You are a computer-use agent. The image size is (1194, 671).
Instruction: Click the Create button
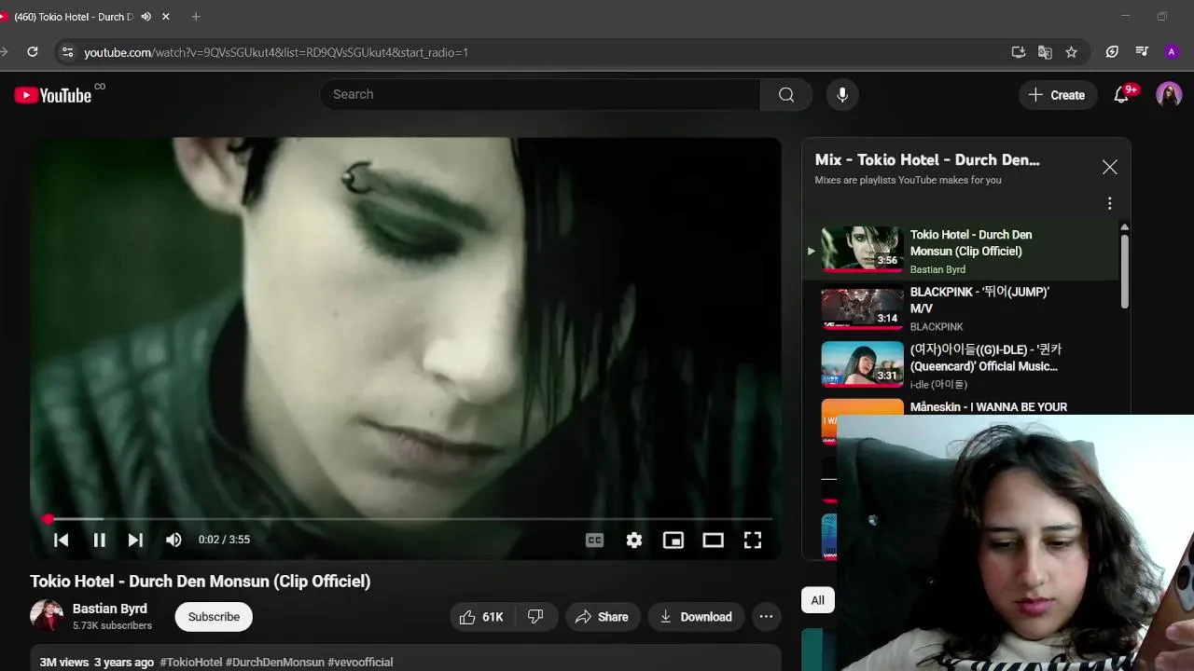[1058, 94]
